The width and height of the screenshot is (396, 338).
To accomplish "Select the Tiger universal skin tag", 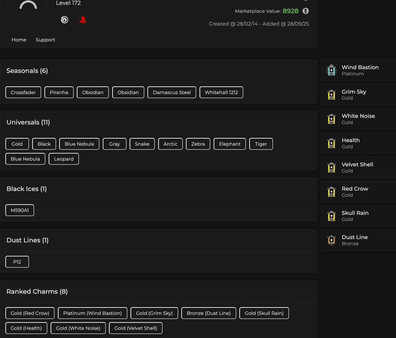I will [x=261, y=144].
